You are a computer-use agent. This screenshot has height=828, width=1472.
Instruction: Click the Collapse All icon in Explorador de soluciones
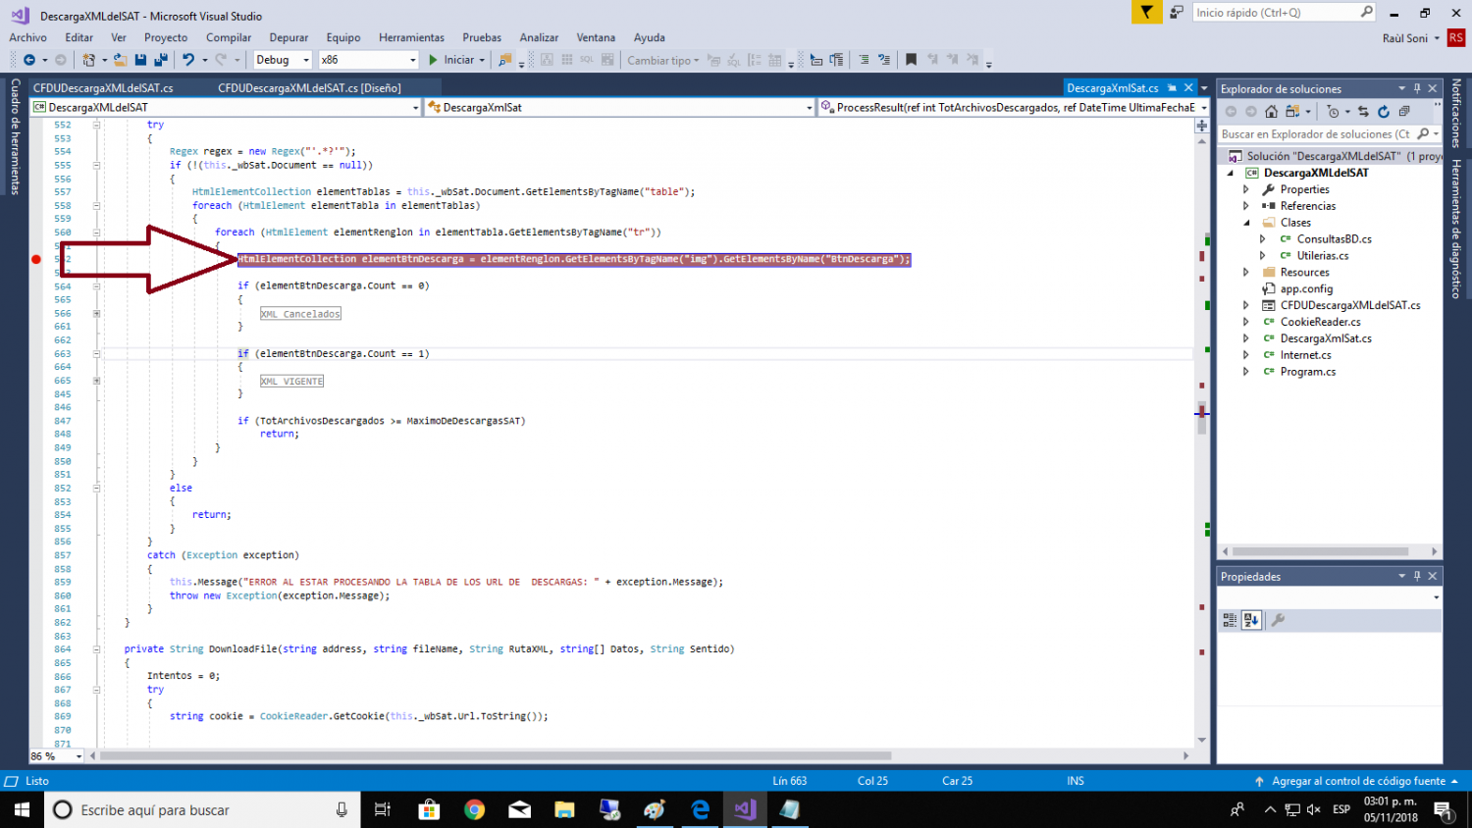[1404, 111]
